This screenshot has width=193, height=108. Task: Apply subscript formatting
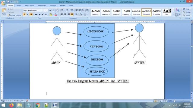pos(40,14)
